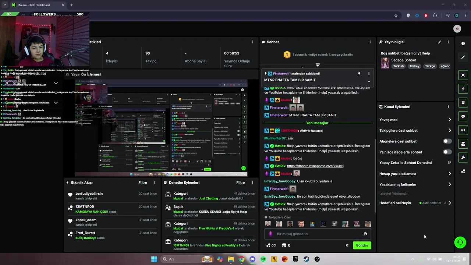The width and height of the screenshot is (471, 265).
Task: Open the browser extensions puzzle icon
Action: pyautogui.click(x=435, y=15)
